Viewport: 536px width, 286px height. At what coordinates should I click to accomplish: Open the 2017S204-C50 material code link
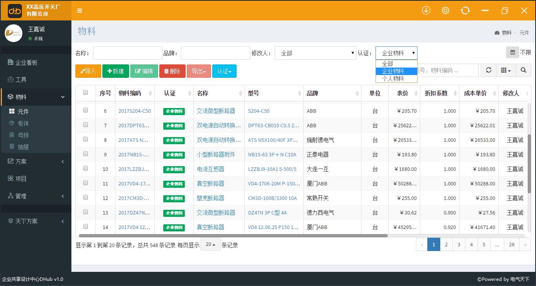pos(135,111)
